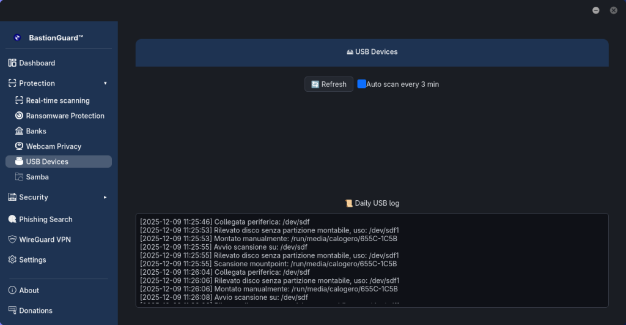The height and width of the screenshot is (325, 626).
Task: Expand the Security section arrow
Action: coord(105,197)
